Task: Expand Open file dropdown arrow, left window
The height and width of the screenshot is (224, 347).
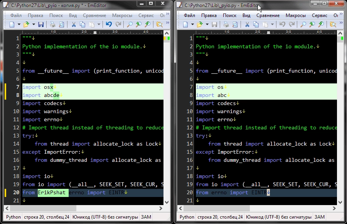Action: tap(34, 24)
